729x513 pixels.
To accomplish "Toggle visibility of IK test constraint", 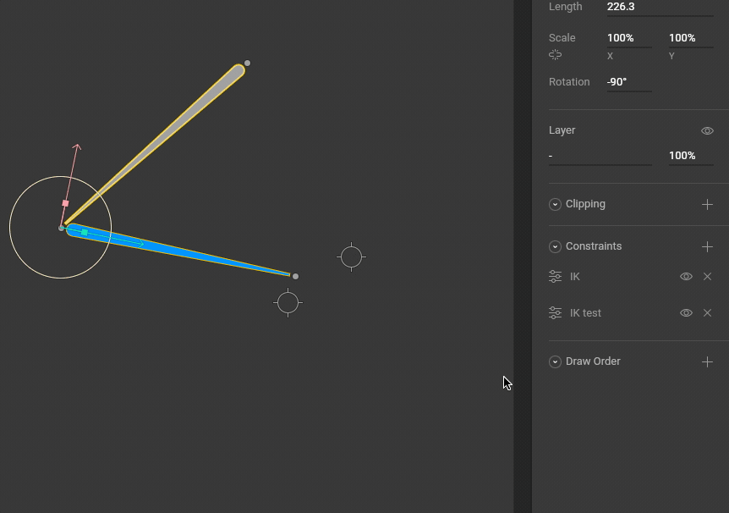I will 686,313.
